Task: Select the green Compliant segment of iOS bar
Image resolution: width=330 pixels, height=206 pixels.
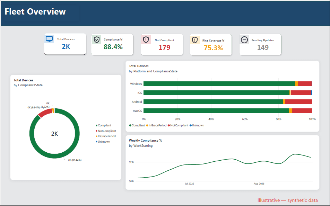Action: [x=217, y=93]
